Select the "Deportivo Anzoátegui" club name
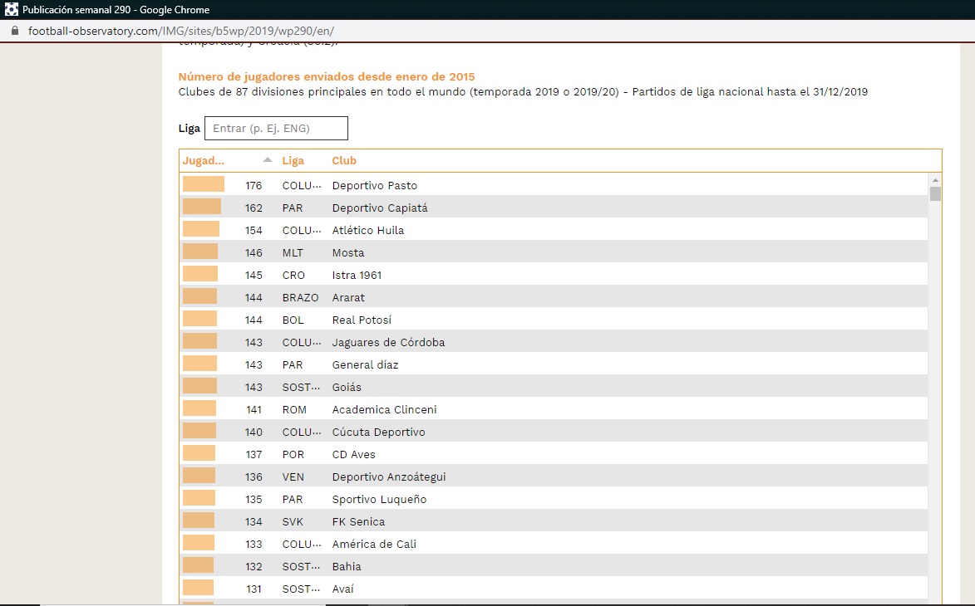The image size is (975, 606). click(389, 476)
